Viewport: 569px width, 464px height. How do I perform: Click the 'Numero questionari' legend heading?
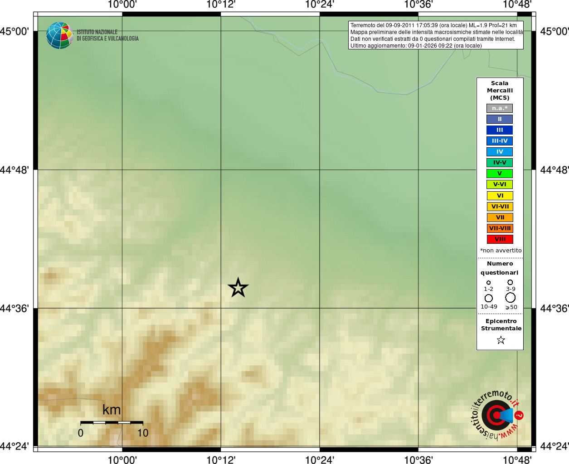(500, 268)
